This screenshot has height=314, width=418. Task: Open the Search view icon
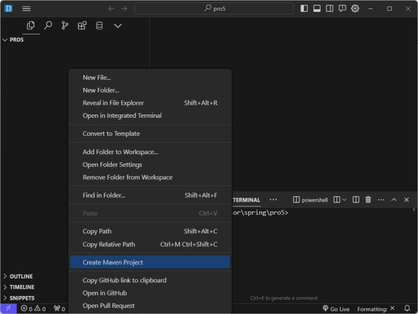tap(48, 26)
